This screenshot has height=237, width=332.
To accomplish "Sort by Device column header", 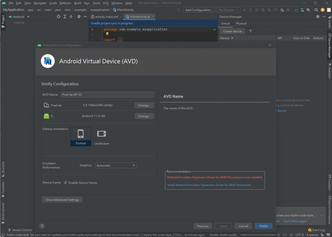I will click(226, 38).
